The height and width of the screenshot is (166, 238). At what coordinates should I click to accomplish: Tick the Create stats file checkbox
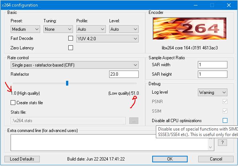pos(13,103)
